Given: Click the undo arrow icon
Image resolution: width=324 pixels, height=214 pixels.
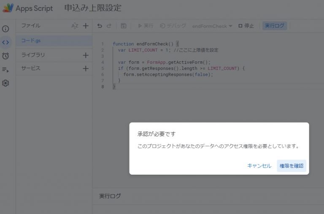Looking at the screenshot, I should [100, 26].
